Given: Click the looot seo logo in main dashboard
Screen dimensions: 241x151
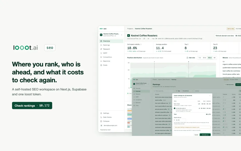Looking at the screenshot, I should 103,29.
